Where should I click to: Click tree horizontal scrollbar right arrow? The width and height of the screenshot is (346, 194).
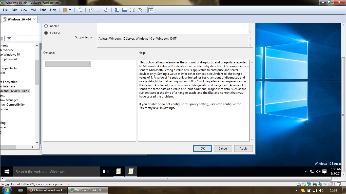tap(32, 147)
